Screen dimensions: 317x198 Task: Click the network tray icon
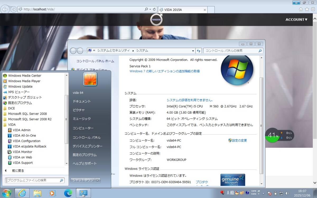[x=282, y=193]
